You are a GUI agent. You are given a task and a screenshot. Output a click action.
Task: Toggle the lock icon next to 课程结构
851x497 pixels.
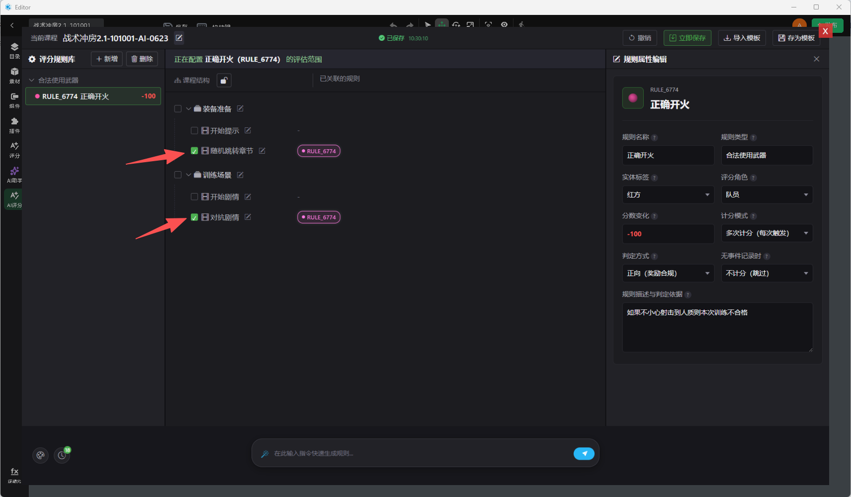(x=224, y=80)
